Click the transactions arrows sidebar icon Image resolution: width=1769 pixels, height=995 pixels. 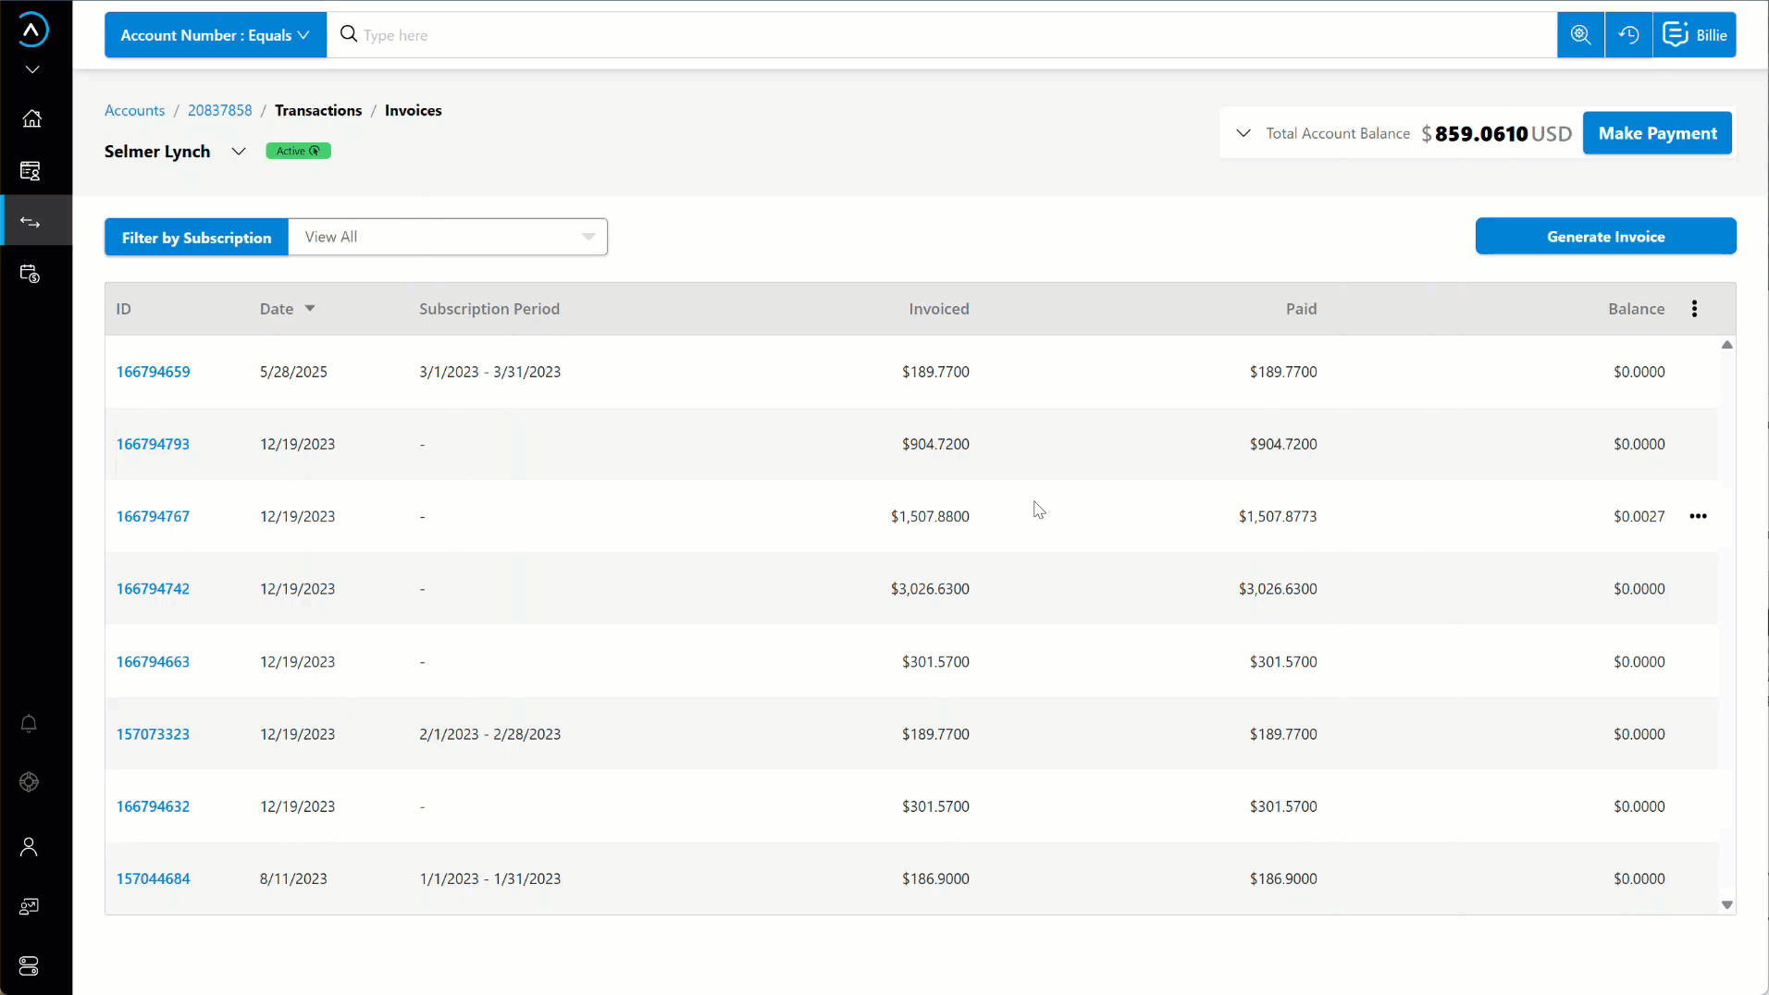pos(31,222)
